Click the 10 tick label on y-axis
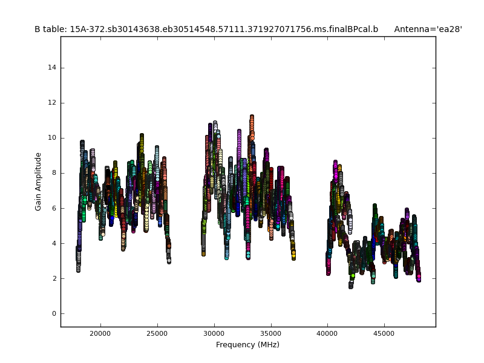Viewport: 484px width, 363px height. click(x=53, y=138)
